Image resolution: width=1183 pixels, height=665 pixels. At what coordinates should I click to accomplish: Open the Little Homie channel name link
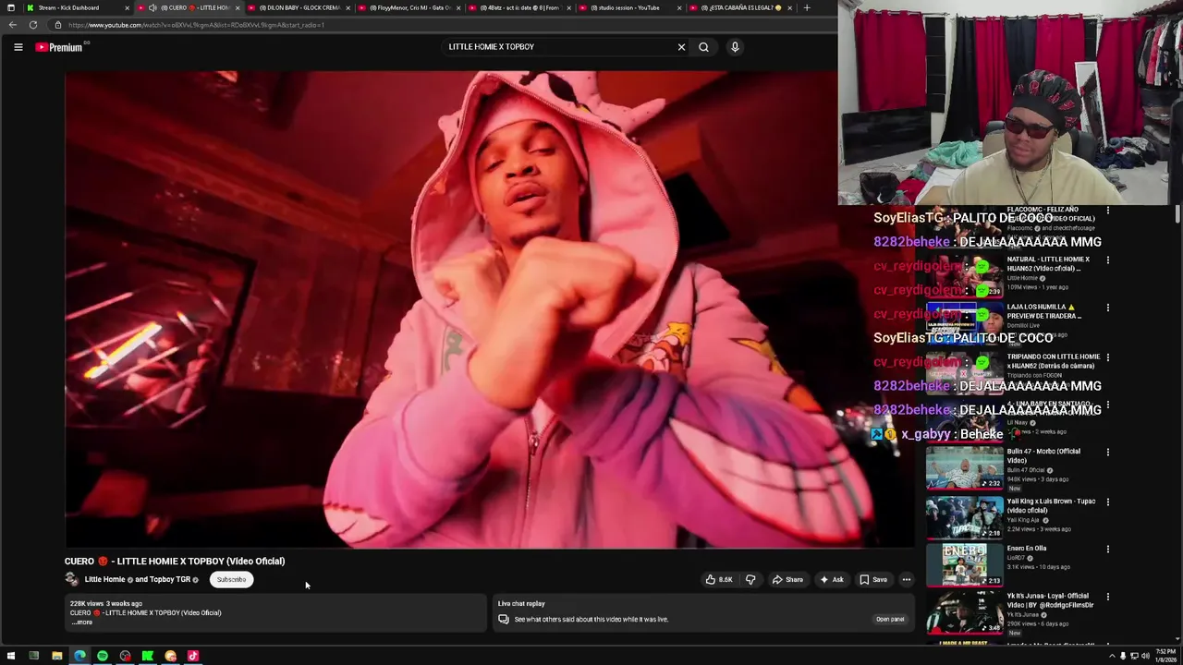tap(104, 580)
